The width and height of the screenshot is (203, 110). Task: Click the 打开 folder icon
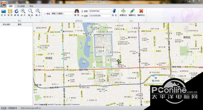[x=3, y=11]
